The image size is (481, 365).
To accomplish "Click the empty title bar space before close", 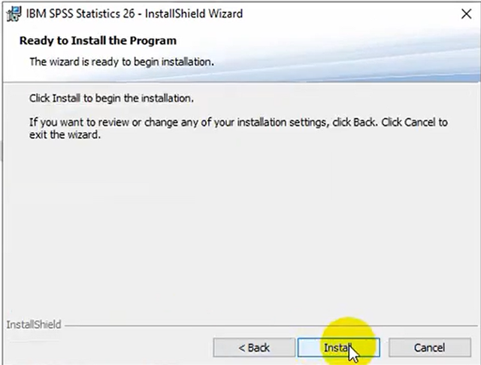I will [349, 14].
